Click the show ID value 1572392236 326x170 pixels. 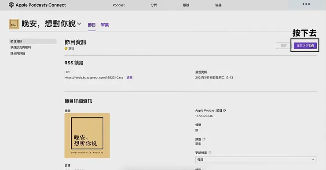pyautogui.click(x=204, y=116)
